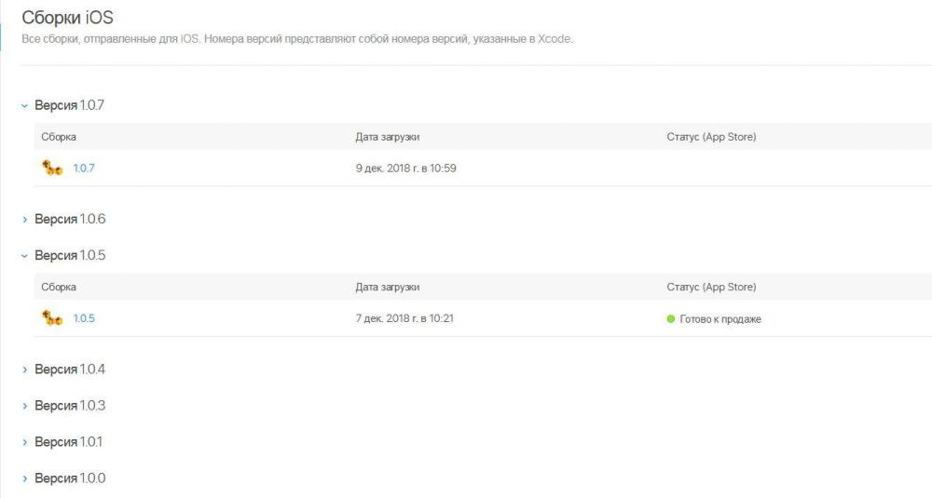Image resolution: width=932 pixels, height=498 pixels.
Task: Click the green status dot Готово к продаже
Action: pyautogui.click(x=670, y=318)
